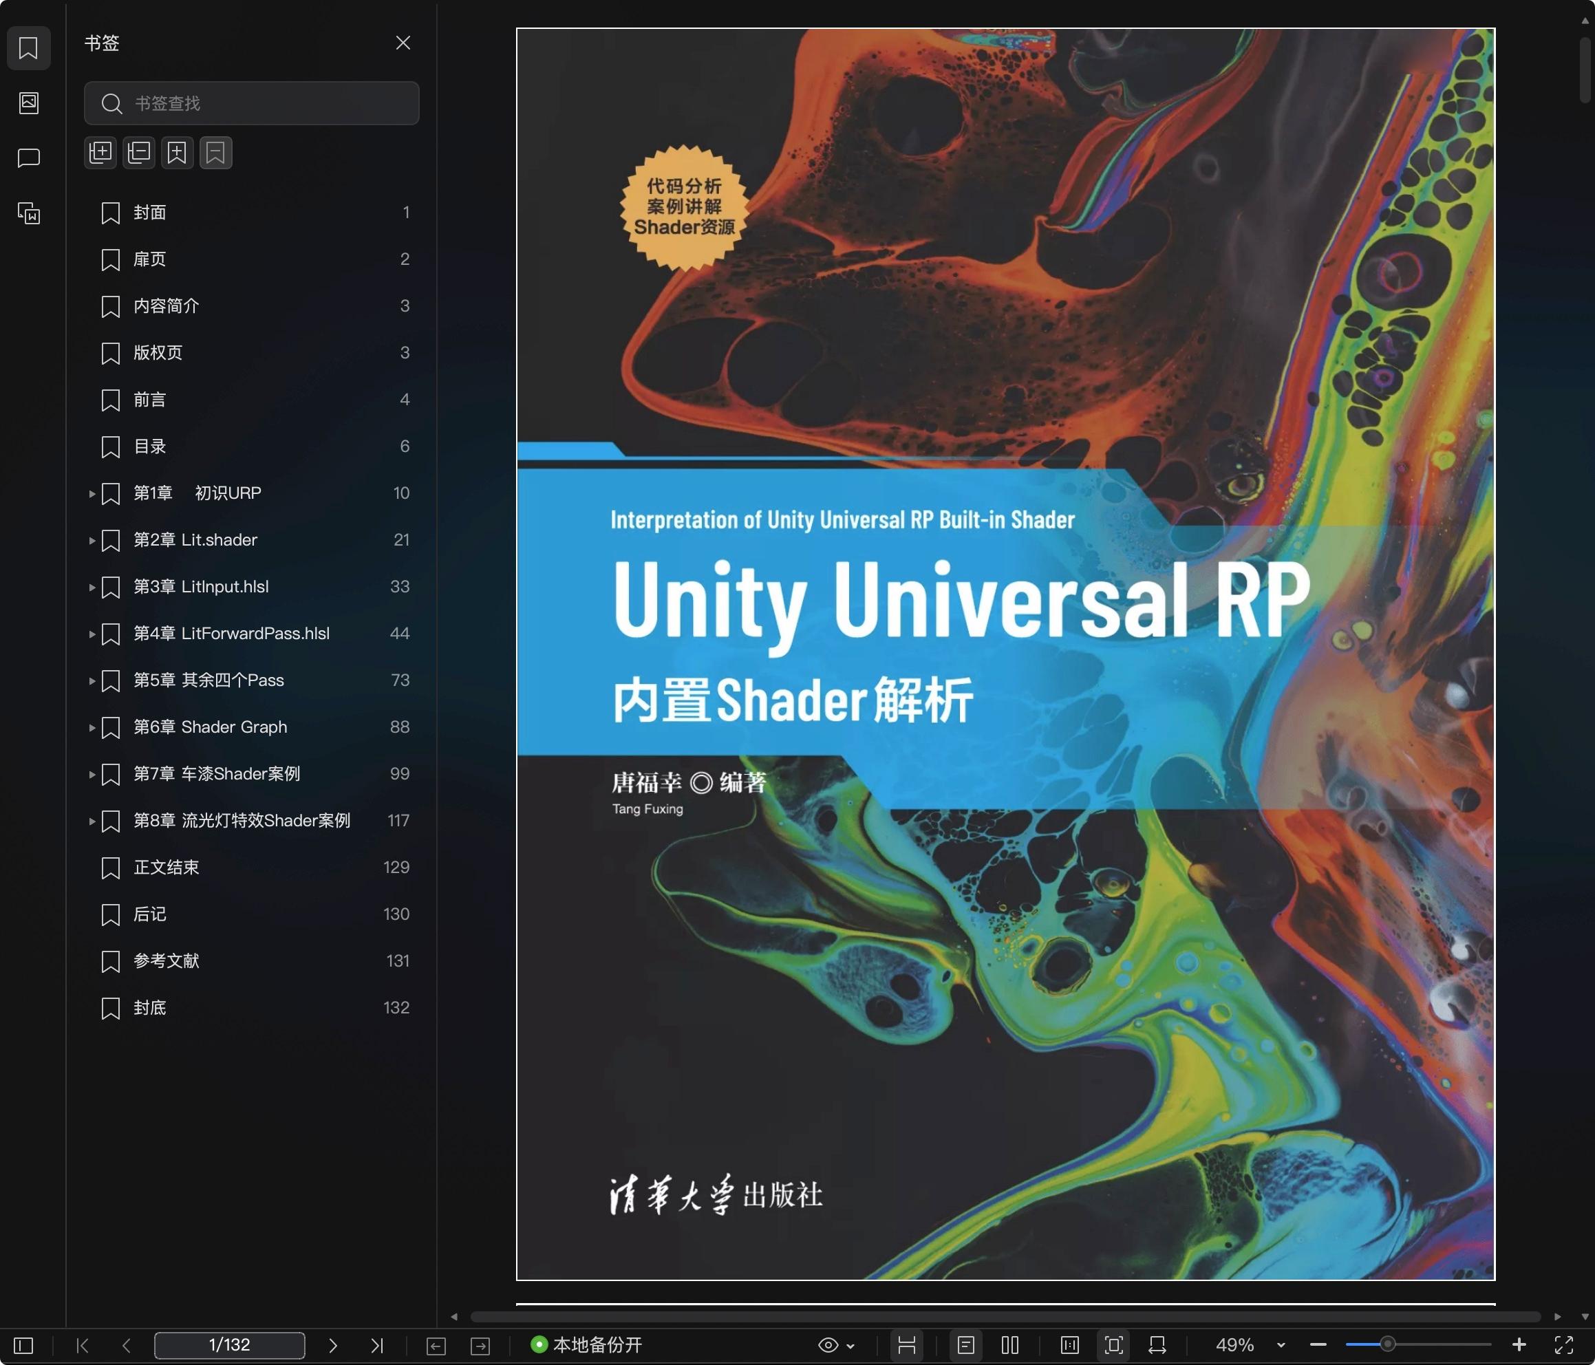
Task: Expand 第6章 Shader Graph chapter
Action: click(92, 727)
